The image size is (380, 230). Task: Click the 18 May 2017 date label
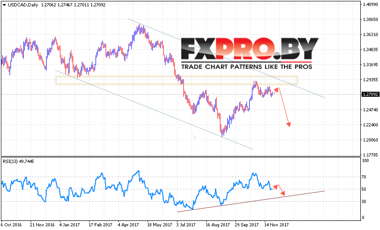coord(160,225)
